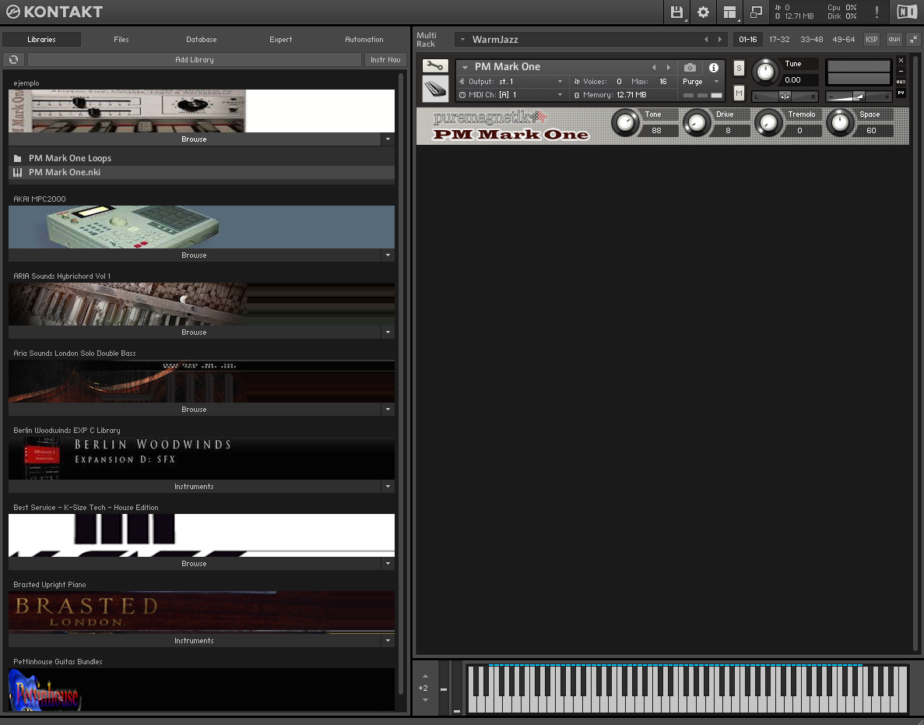Click the Native Instruments NI logo
This screenshot has height=725, width=924.
907,12
